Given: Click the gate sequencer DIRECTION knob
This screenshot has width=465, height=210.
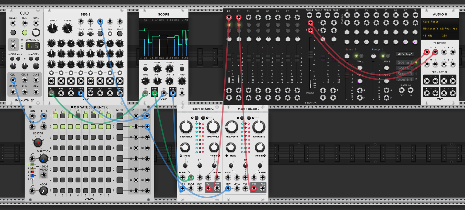Looking at the screenshot, I should 43,159.
